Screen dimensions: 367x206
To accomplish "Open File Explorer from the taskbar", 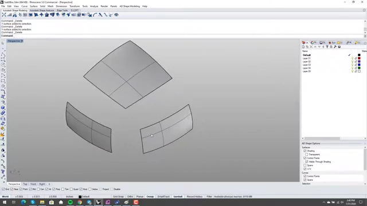I will point(42,202).
